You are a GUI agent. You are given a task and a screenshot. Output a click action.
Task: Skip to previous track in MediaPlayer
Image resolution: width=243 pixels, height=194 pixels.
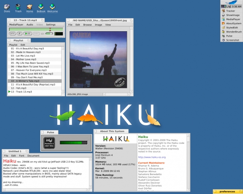pyautogui.click(x=12, y=34)
